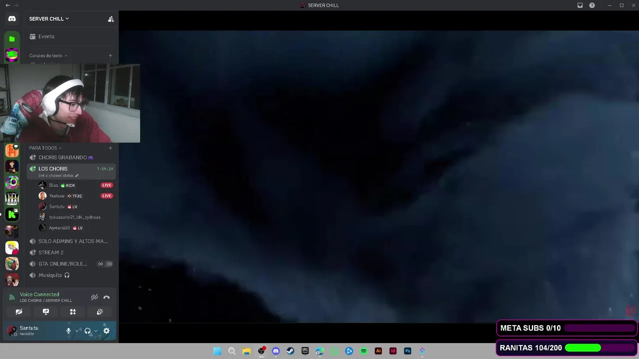Open the soundboard button
The image size is (639, 359).
pos(100,312)
